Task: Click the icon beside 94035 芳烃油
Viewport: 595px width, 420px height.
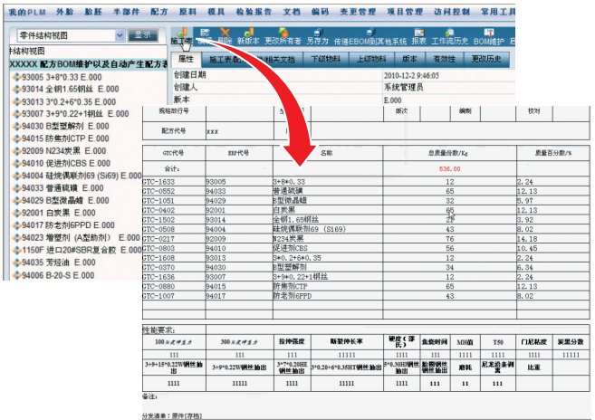Action: tap(16, 262)
